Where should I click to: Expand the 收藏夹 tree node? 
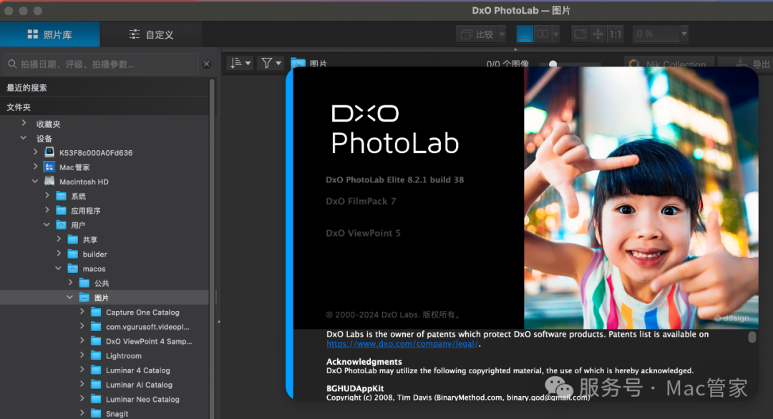tap(24, 123)
